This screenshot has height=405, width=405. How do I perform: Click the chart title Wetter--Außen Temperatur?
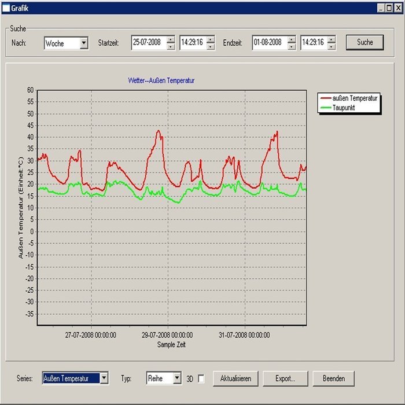[x=161, y=80]
